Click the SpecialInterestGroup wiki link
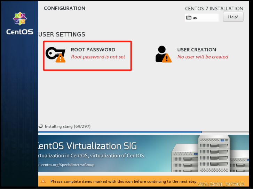Viewport: 253px width, 189px height. 66,165
